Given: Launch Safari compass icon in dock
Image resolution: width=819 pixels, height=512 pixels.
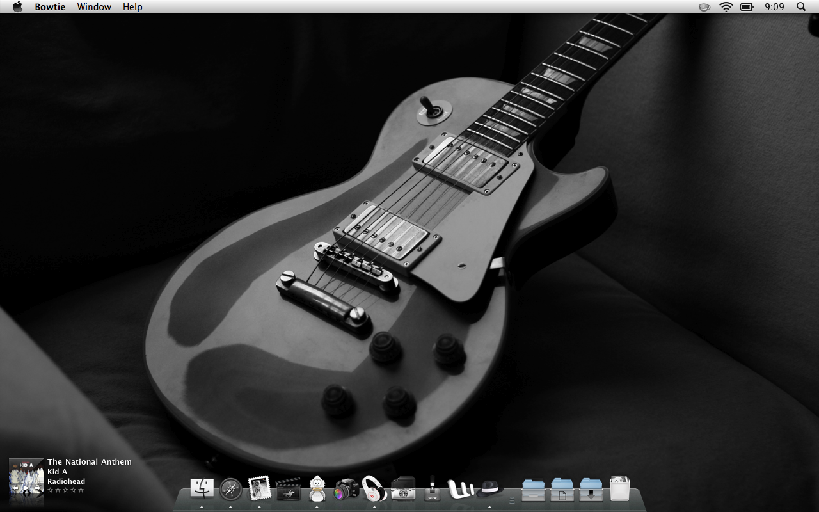Looking at the screenshot, I should click(230, 490).
